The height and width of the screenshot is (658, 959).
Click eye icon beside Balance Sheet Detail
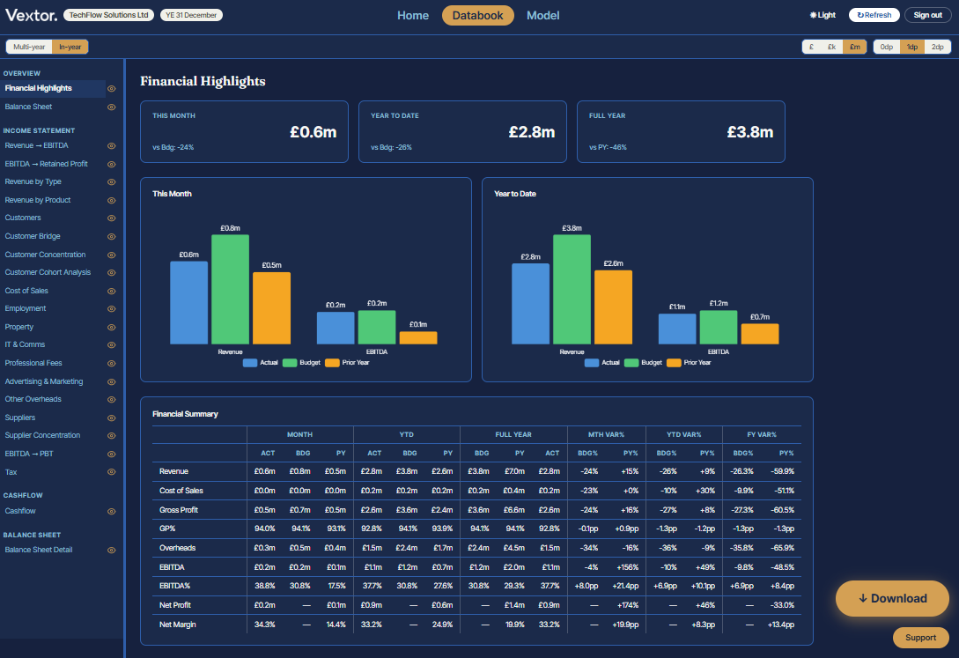coord(111,551)
